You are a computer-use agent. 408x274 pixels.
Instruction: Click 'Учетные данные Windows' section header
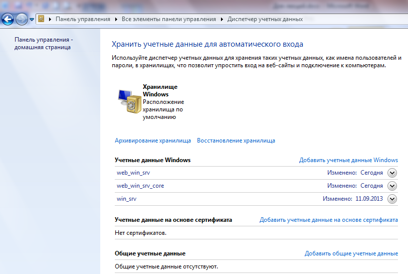point(152,160)
